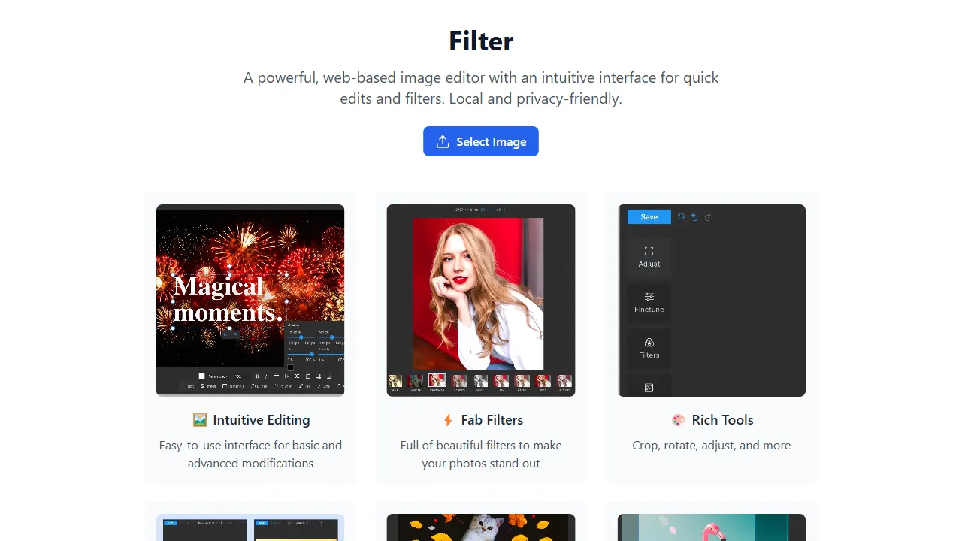Select the Intuitive Editing heading

(x=262, y=420)
